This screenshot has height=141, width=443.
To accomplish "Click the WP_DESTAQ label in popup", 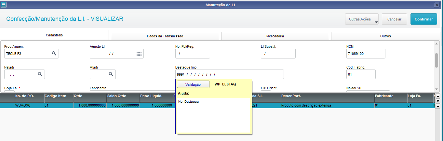I will pyautogui.click(x=225, y=84).
